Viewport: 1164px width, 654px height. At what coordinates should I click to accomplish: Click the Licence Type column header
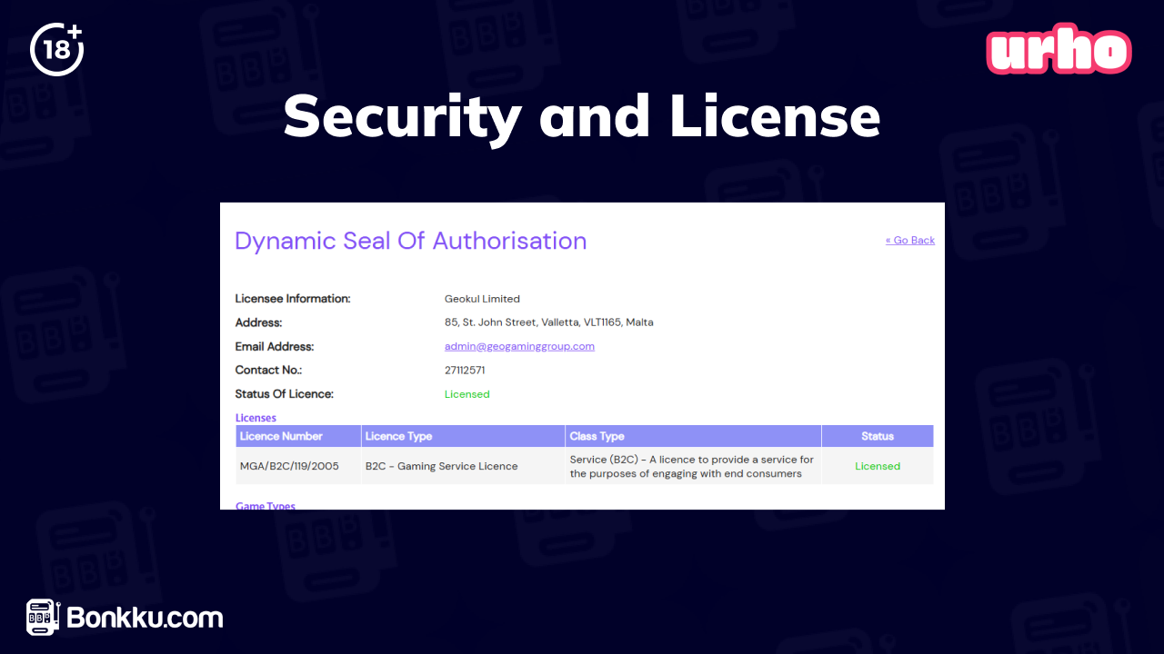click(x=463, y=436)
